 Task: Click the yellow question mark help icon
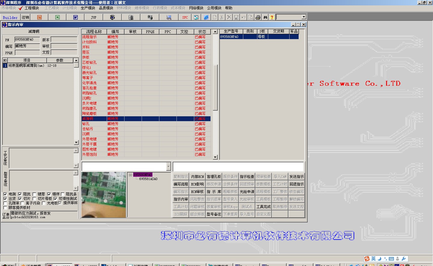272,17
